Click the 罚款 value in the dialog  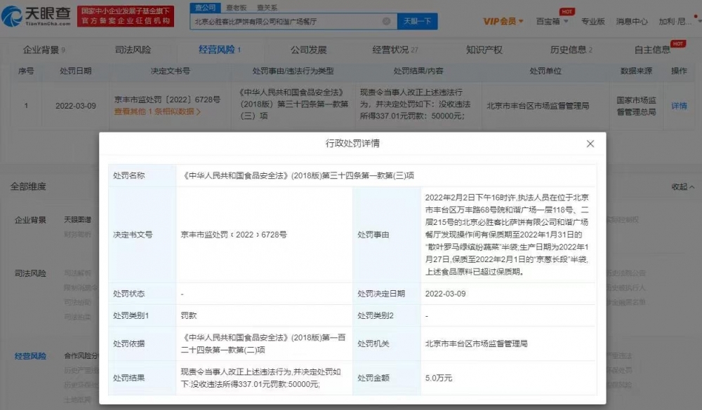188,315
